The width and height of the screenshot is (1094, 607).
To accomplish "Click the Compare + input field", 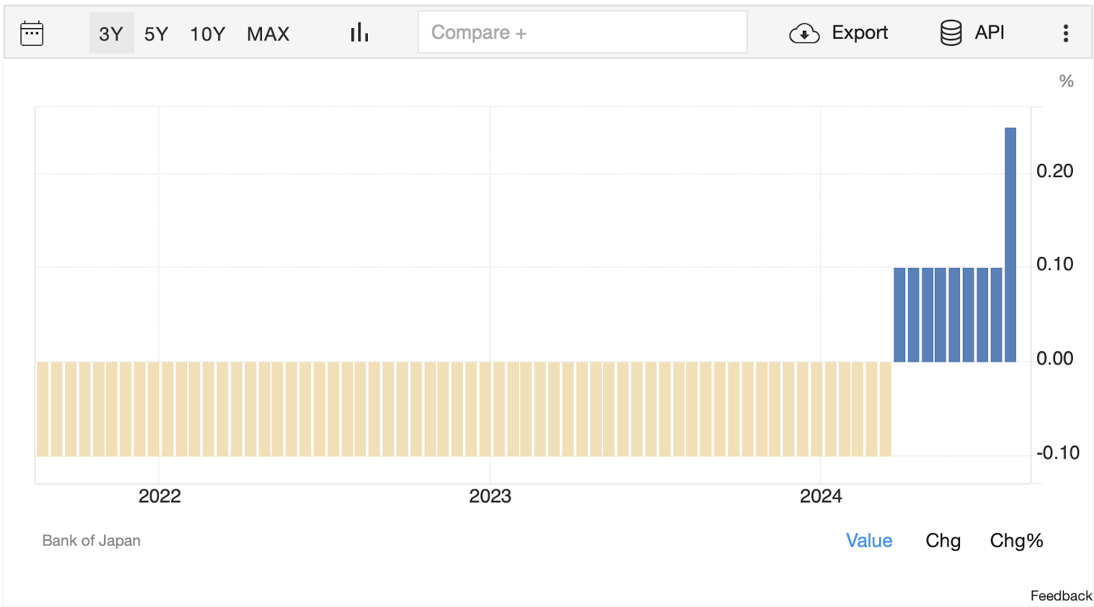I will click(x=583, y=32).
